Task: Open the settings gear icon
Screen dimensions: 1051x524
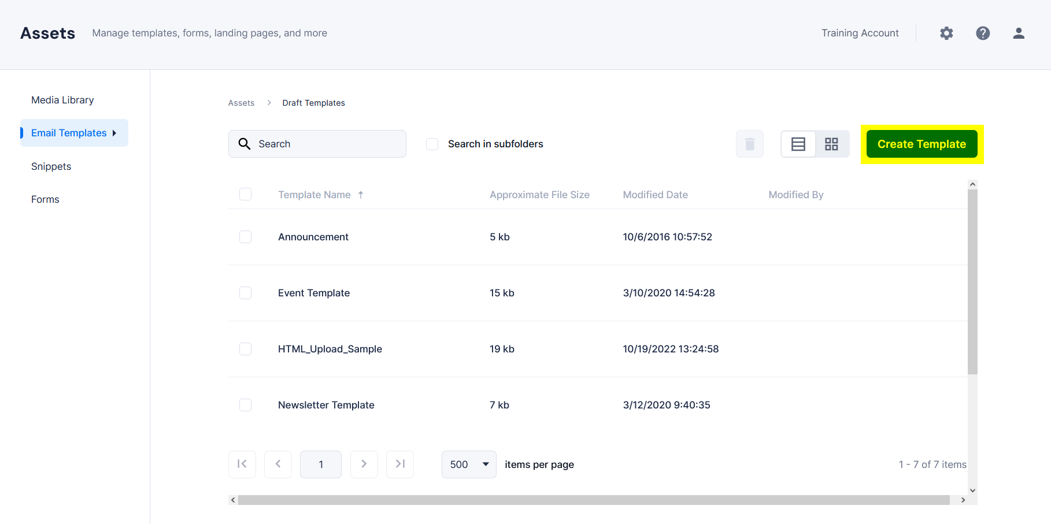Action: pos(946,33)
